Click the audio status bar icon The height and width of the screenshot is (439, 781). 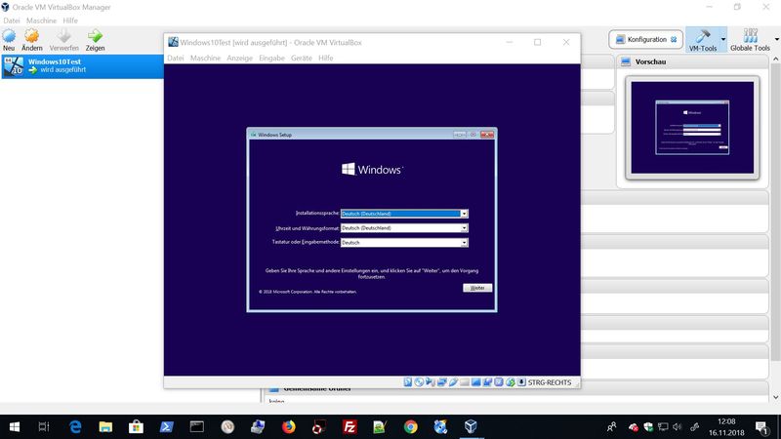click(431, 382)
